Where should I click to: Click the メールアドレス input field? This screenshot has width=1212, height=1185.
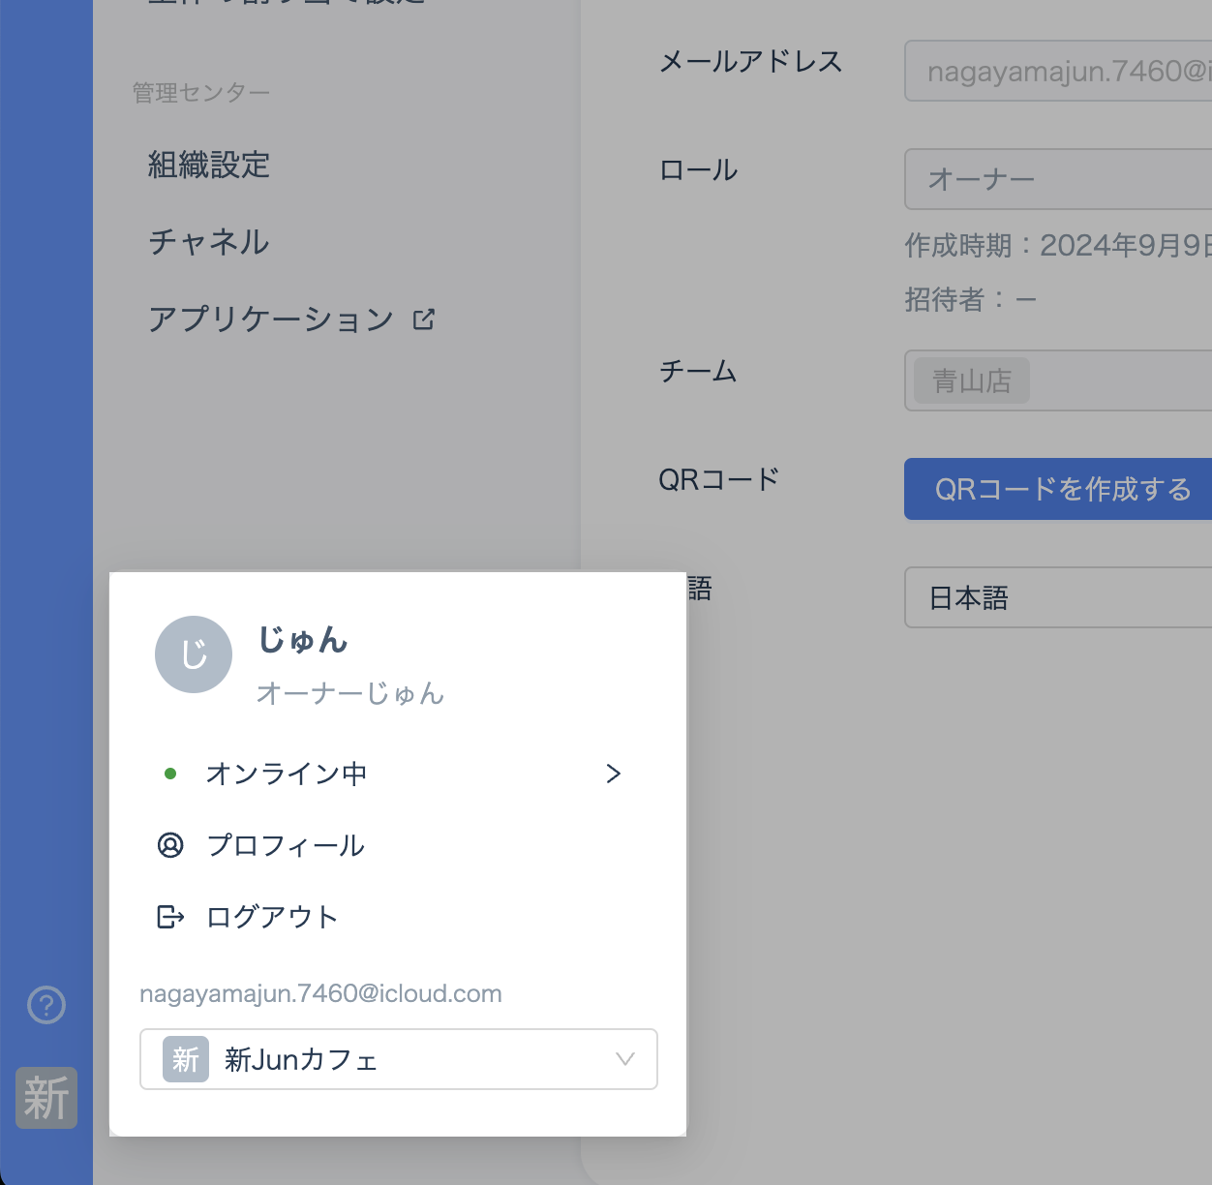1057,71
